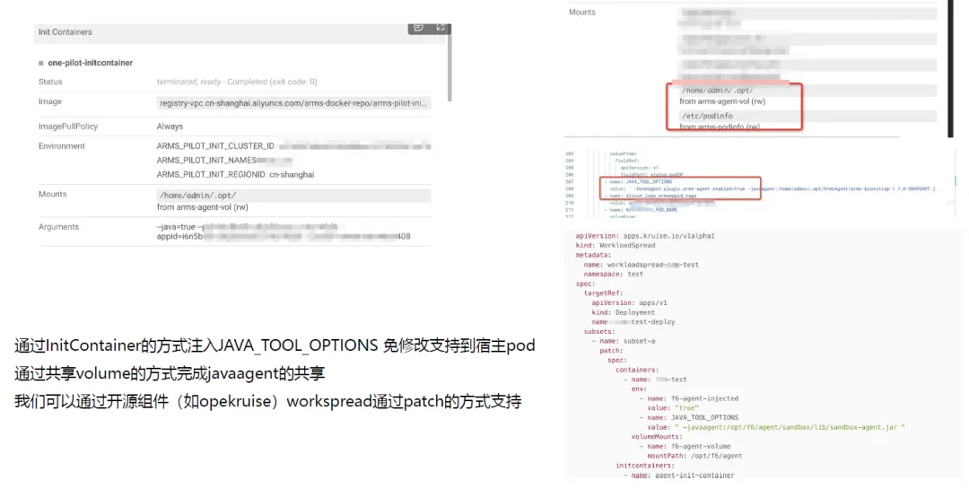The image size is (969, 489).
Task: Click 'from arms-agent-vol (rw)' in Init Containers
Action: pyautogui.click(x=203, y=208)
